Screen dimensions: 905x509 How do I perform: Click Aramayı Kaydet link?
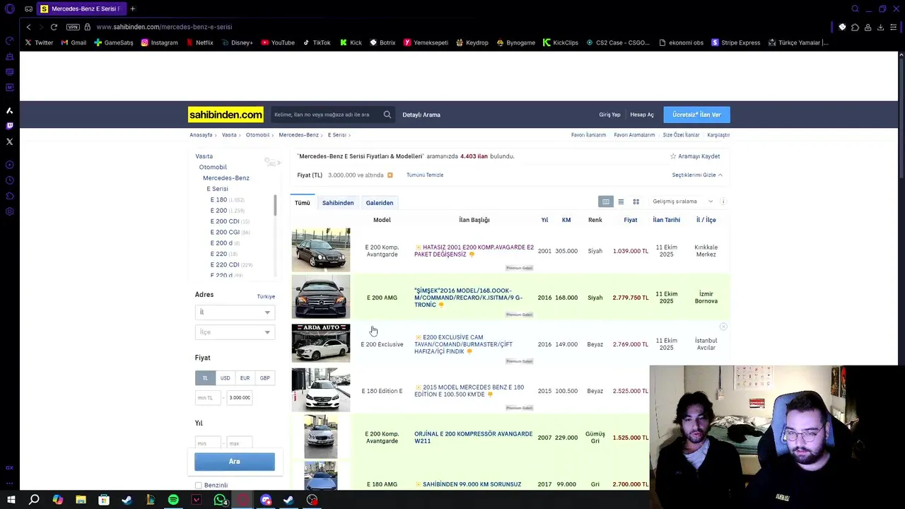tap(695, 156)
